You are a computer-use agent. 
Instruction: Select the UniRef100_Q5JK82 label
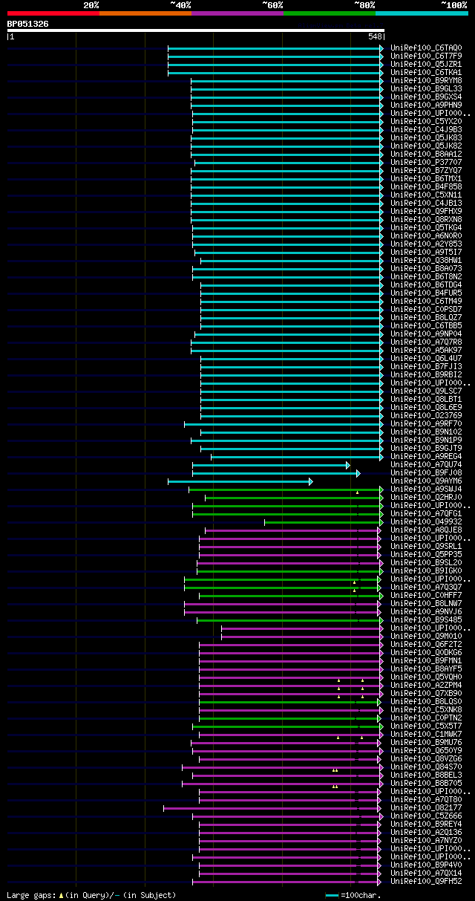pos(426,146)
